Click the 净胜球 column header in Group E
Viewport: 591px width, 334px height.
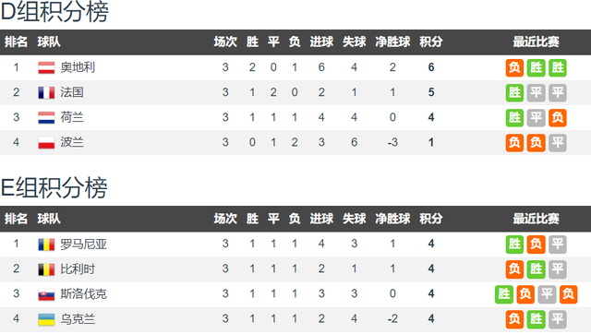point(392,219)
